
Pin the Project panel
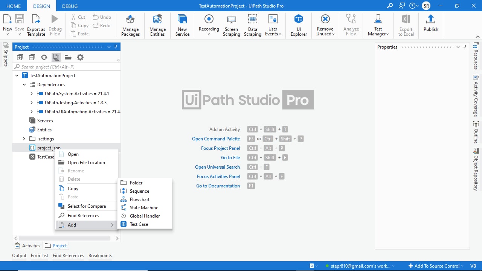[116, 47]
